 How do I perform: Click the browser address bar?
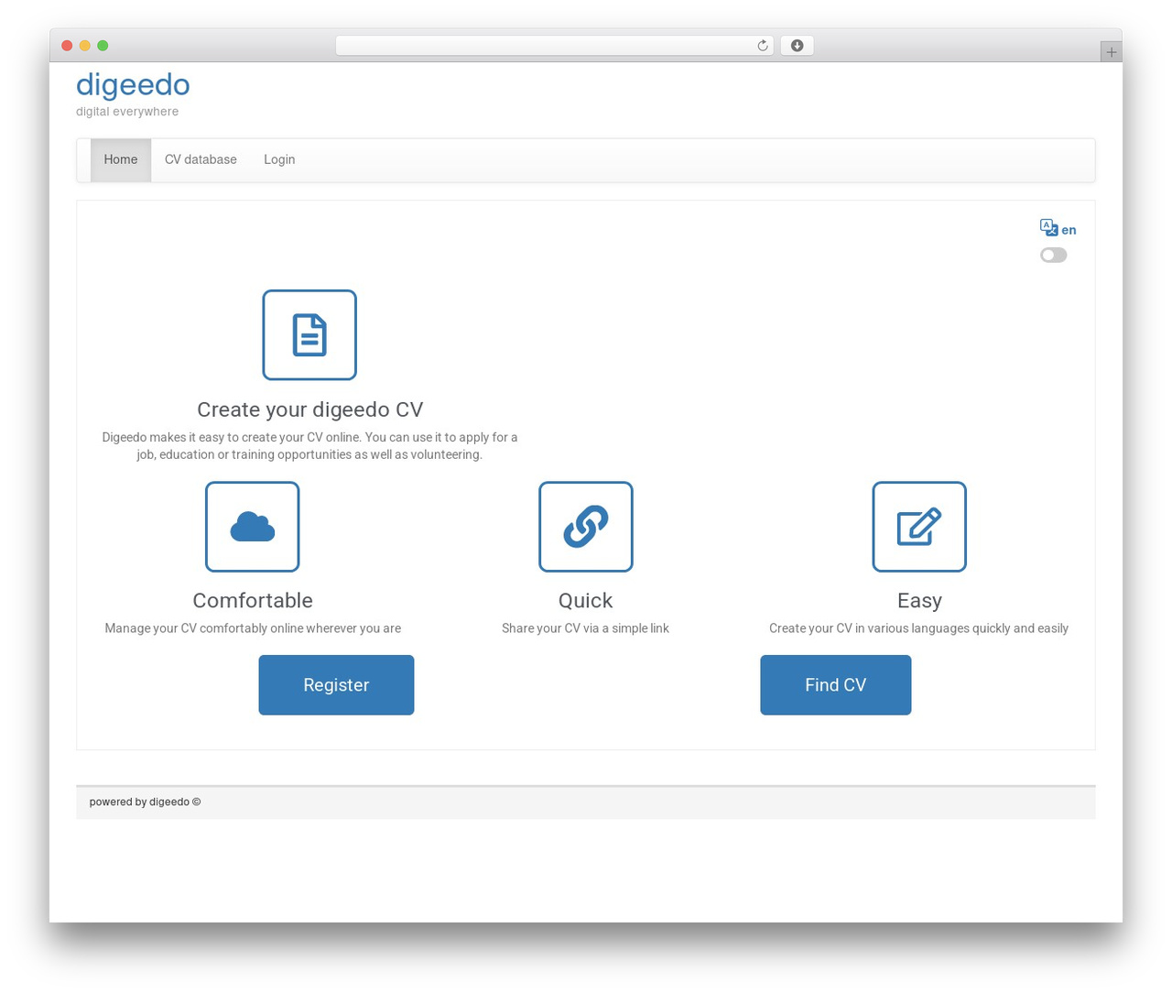(x=554, y=46)
